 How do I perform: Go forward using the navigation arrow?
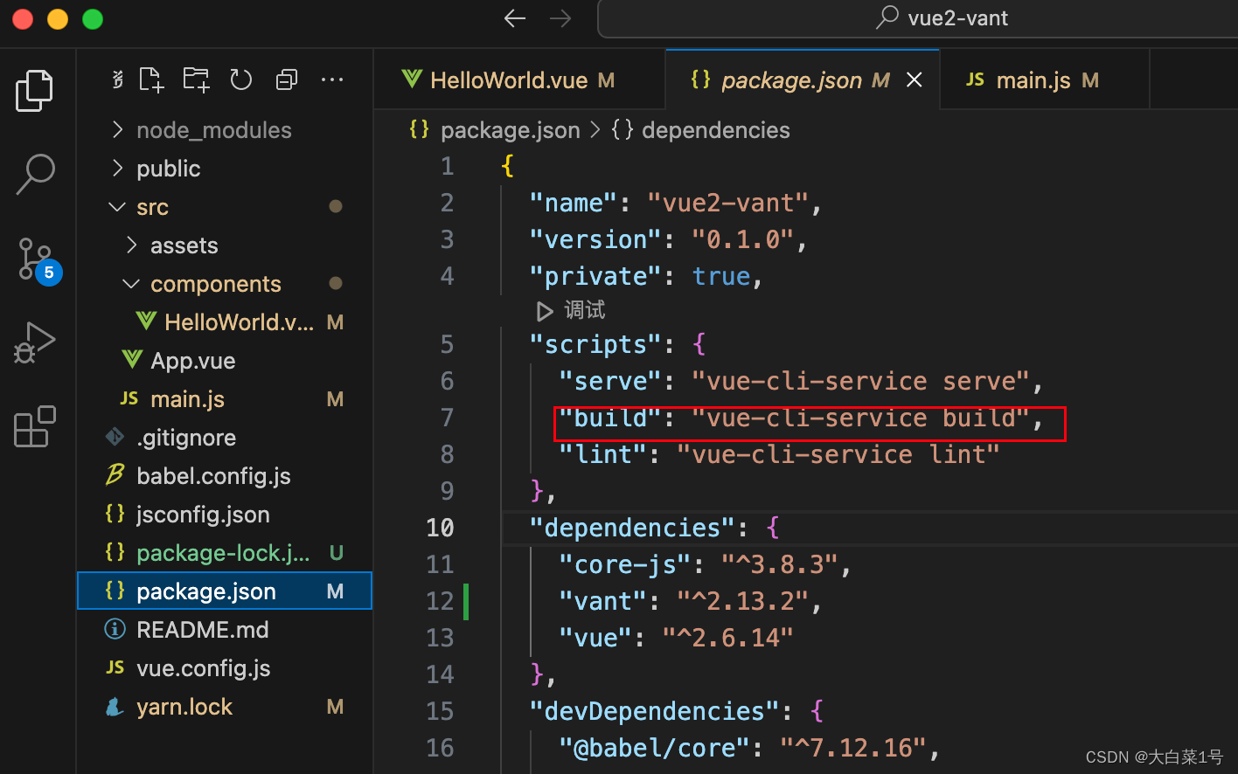[x=560, y=17]
